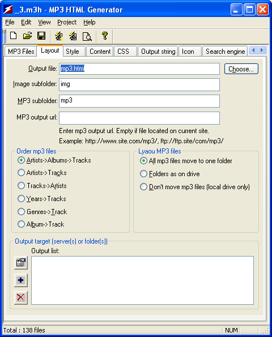
Task: Select Artists->Tracks ordering option
Action: coord(42,173)
